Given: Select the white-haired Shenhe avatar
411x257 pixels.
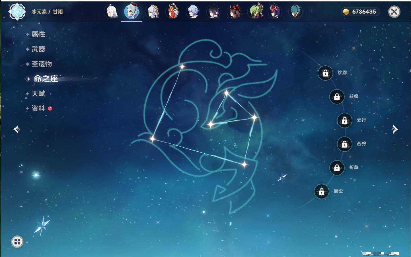Looking at the screenshot, I should pos(111,12).
